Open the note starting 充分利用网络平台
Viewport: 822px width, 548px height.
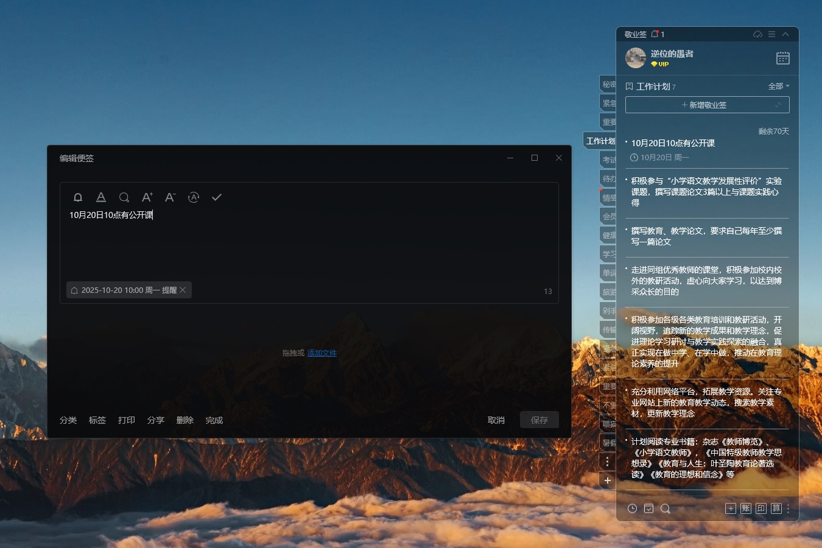(707, 402)
